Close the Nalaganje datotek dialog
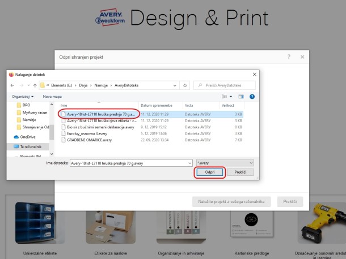Viewport: 346px width, 259px height. 255,75
